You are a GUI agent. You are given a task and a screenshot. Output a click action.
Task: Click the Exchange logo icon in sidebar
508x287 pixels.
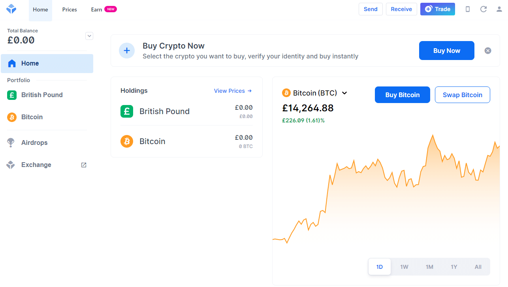coord(11,165)
